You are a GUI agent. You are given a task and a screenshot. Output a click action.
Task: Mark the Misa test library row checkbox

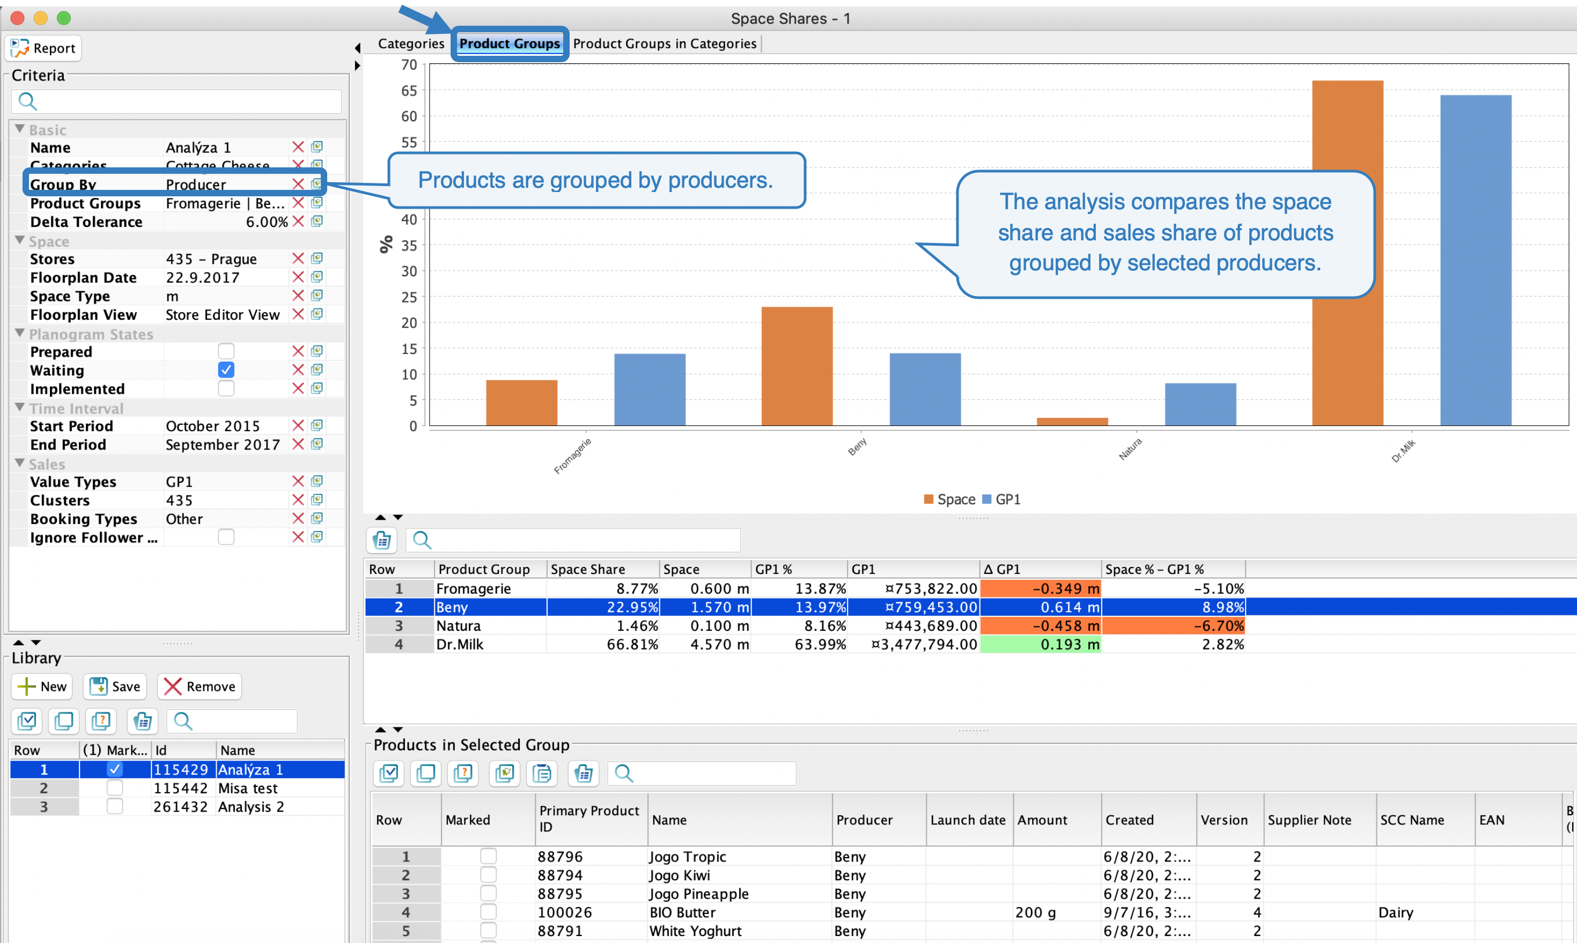(114, 788)
